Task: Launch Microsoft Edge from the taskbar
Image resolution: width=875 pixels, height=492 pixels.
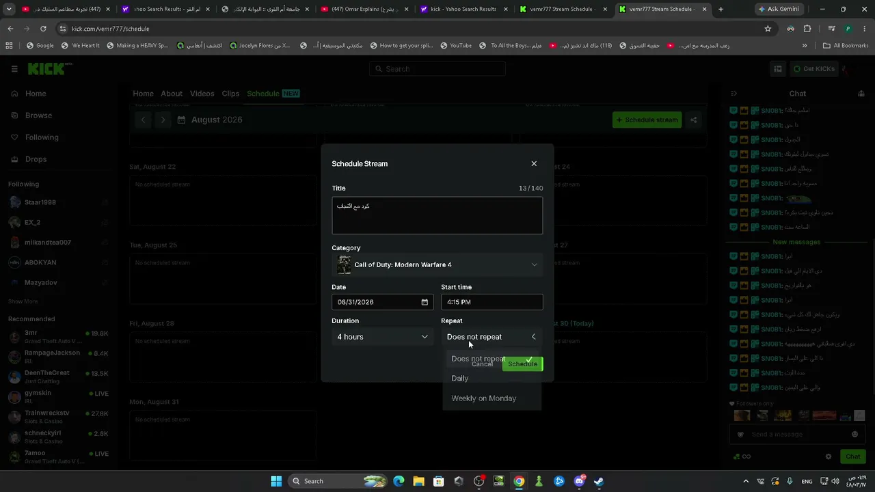Action: pyautogui.click(x=399, y=481)
